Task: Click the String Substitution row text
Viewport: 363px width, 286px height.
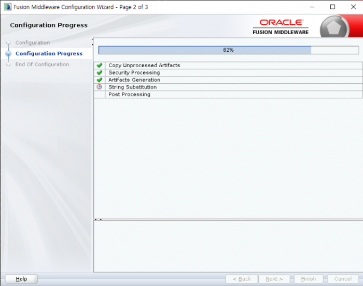Action: 132,87
